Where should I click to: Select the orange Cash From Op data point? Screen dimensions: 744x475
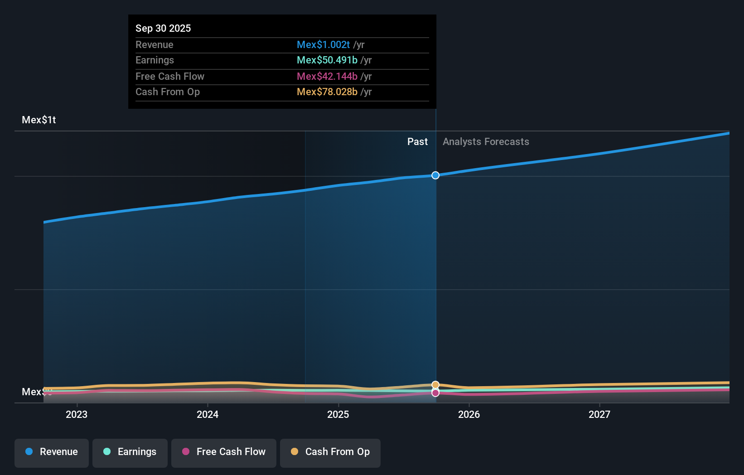[435, 384]
